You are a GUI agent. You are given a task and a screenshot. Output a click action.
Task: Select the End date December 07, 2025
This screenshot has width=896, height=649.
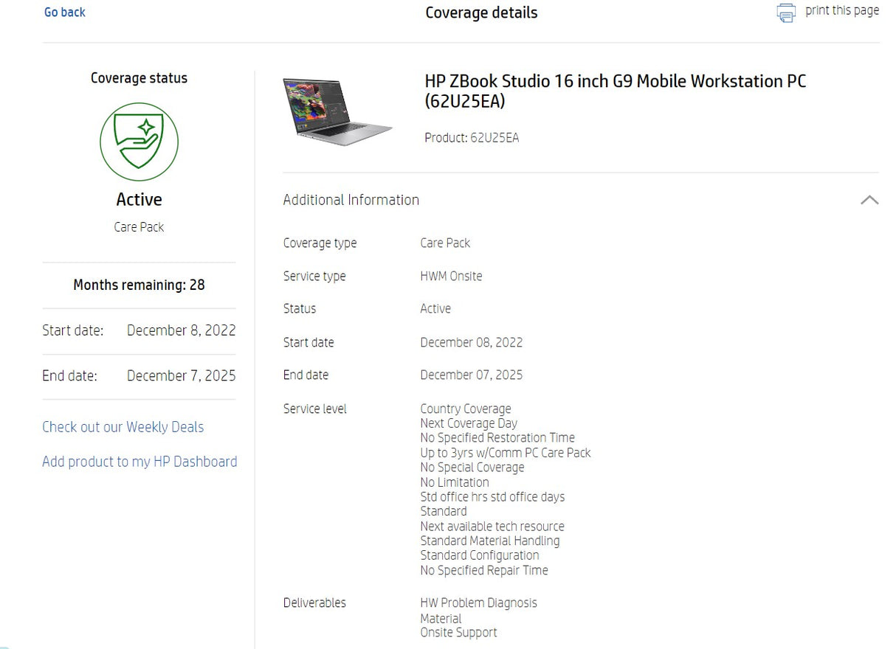(x=472, y=375)
